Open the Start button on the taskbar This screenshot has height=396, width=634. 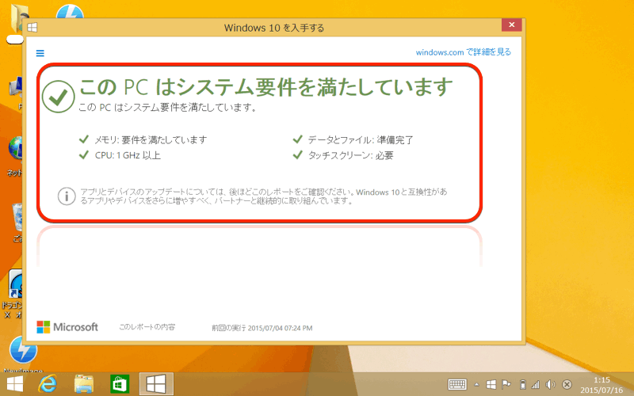14,384
